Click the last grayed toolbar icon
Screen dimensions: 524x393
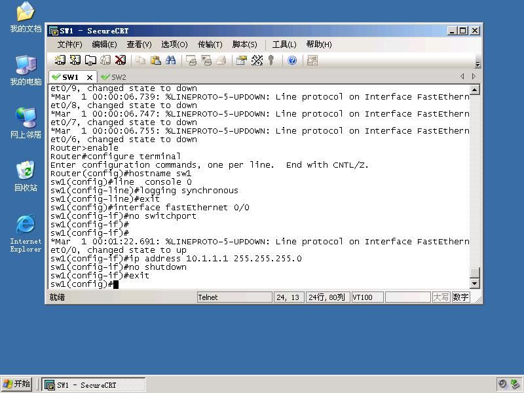[x=312, y=60]
